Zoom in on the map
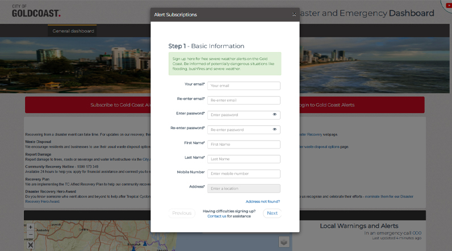Screen dimensions: 452x251 pos(31,227)
